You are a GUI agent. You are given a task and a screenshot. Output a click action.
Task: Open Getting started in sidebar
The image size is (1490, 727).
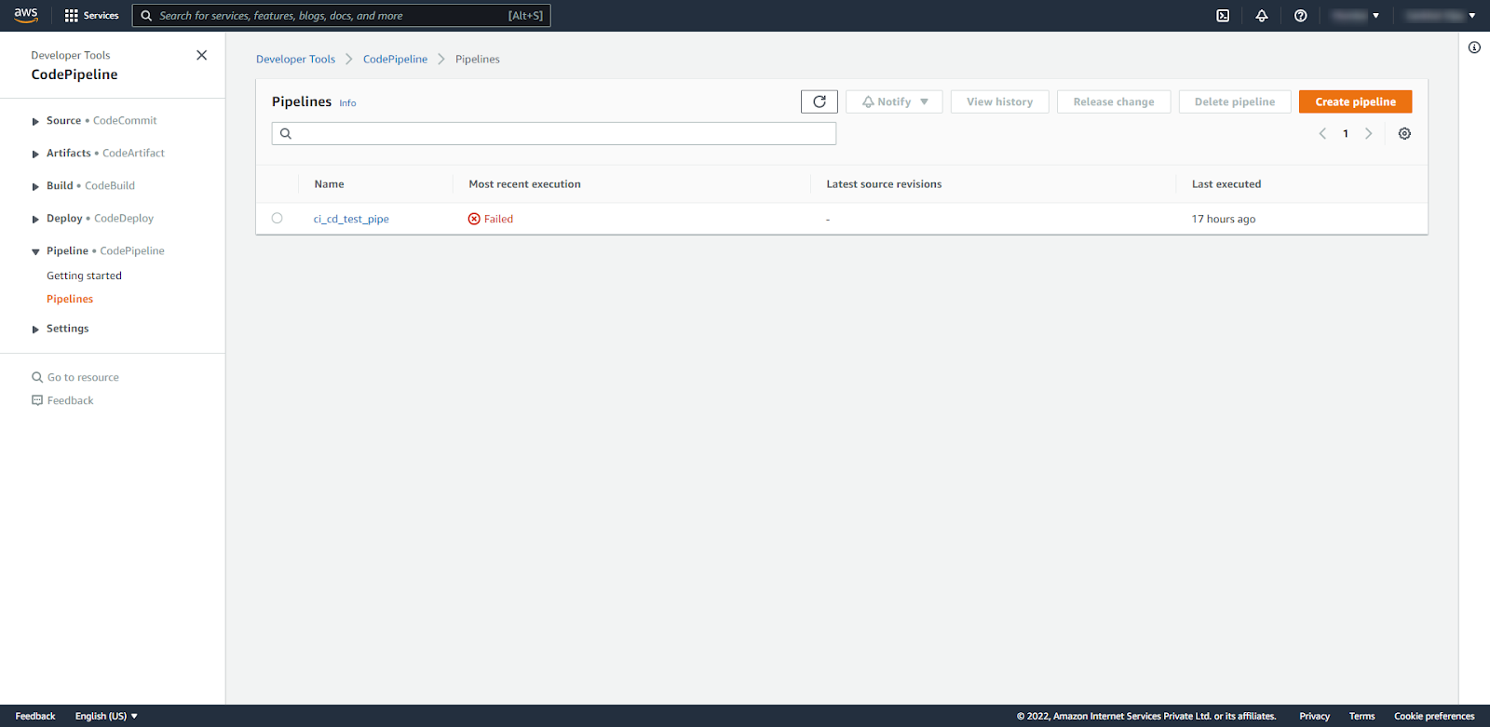coord(84,276)
